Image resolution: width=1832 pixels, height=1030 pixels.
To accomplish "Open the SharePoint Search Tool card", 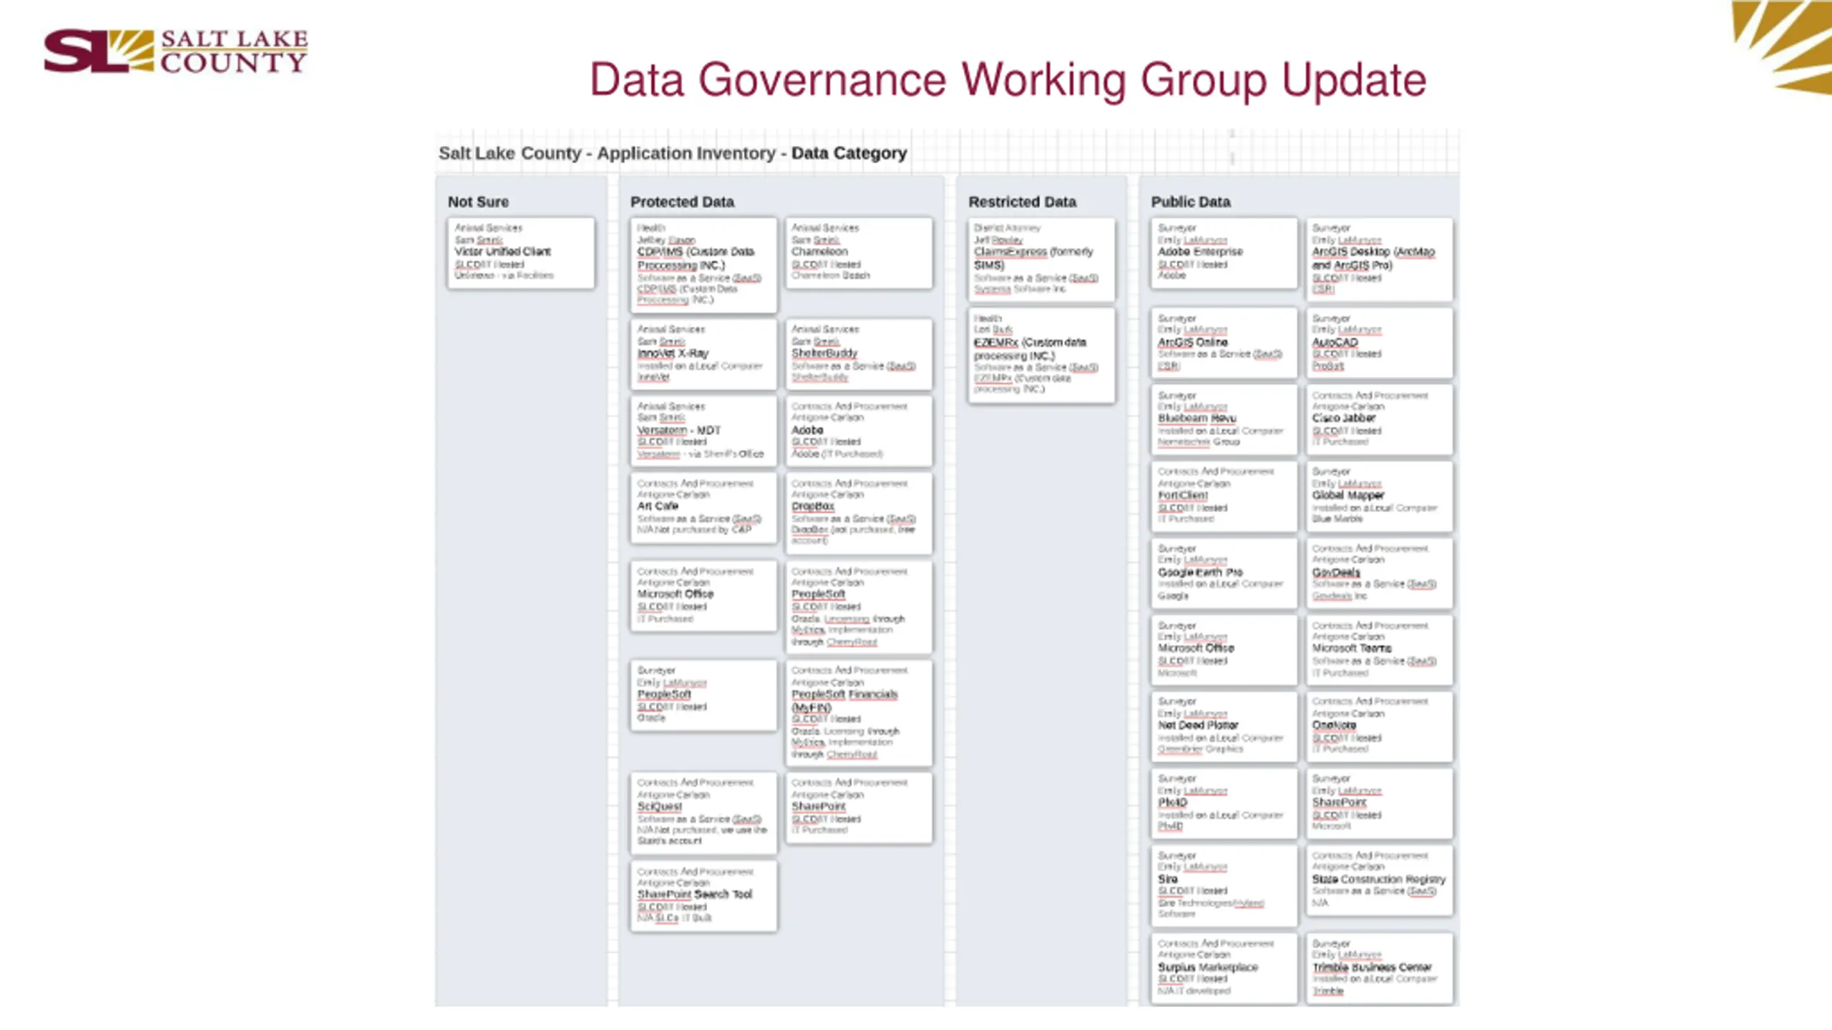I will click(x=703, y=896).
